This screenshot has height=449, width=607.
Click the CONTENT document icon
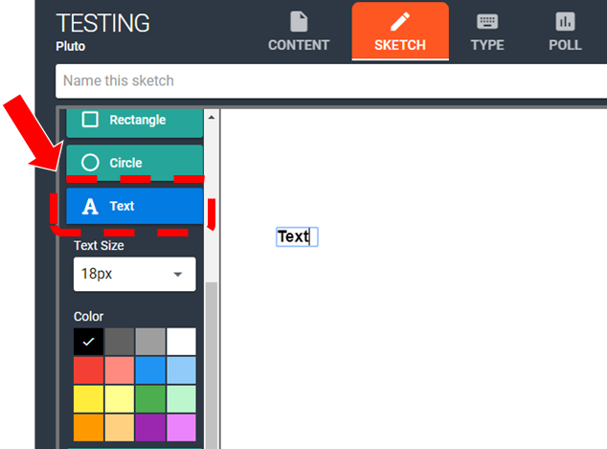[299, 21]
